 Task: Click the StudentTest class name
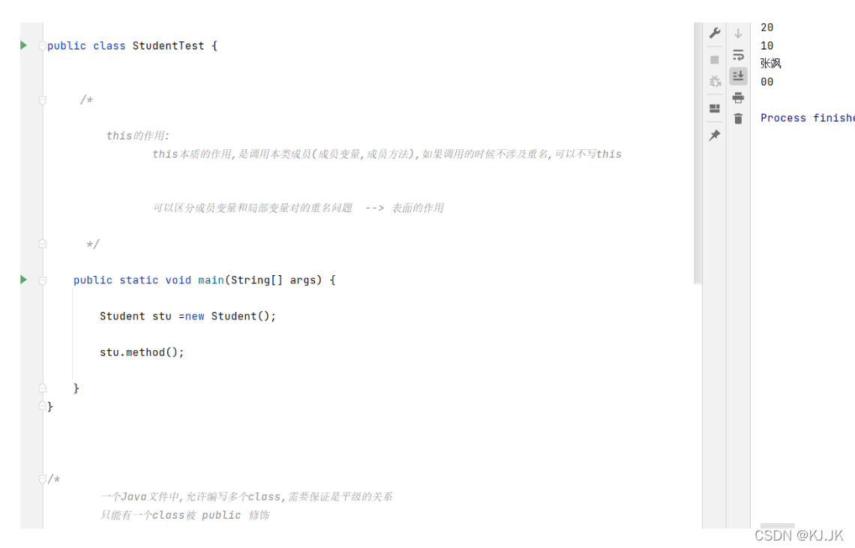[x=168, y=46]
